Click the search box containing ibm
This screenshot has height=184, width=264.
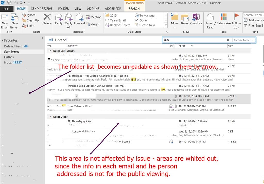pos(194,40)
